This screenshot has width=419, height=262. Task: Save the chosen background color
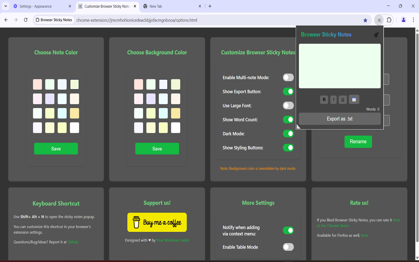(157, 149)
